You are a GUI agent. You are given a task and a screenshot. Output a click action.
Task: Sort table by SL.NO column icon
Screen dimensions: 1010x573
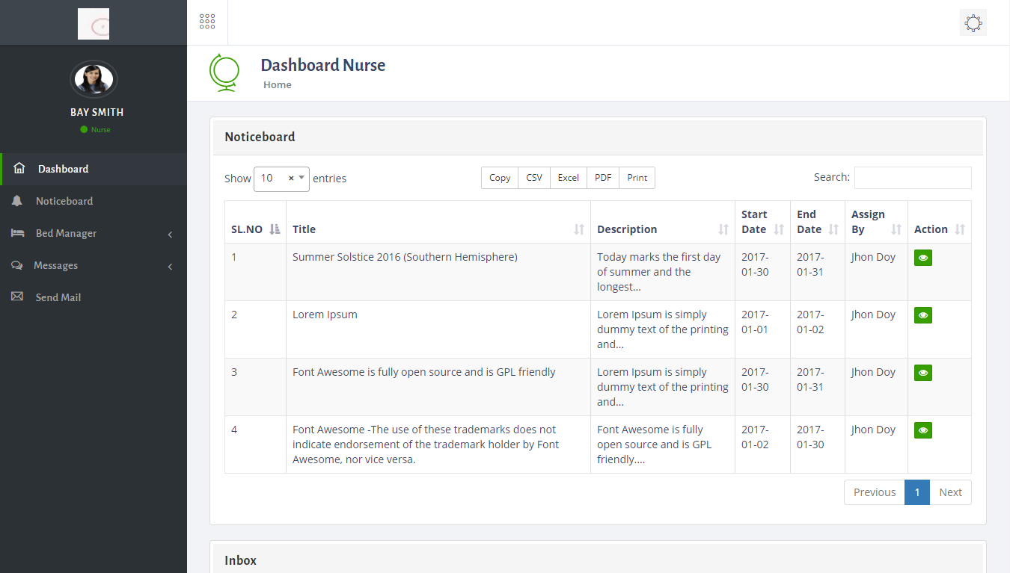click(275, 229)
